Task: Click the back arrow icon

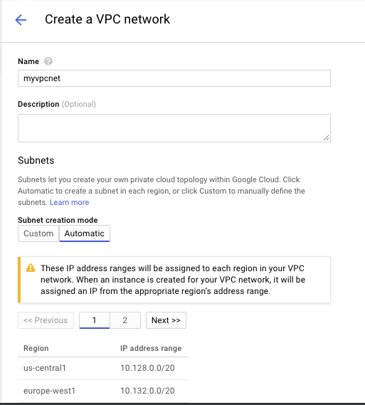Action: [21, 20]
